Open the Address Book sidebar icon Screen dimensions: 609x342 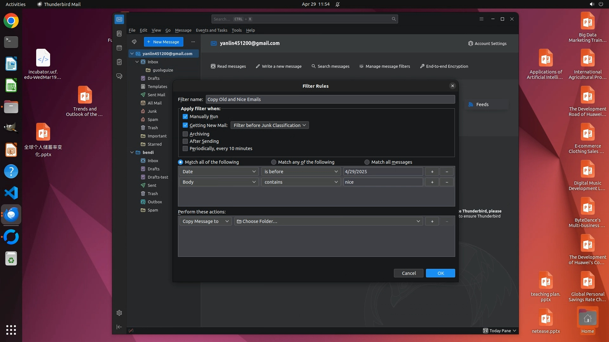(119, 34)
